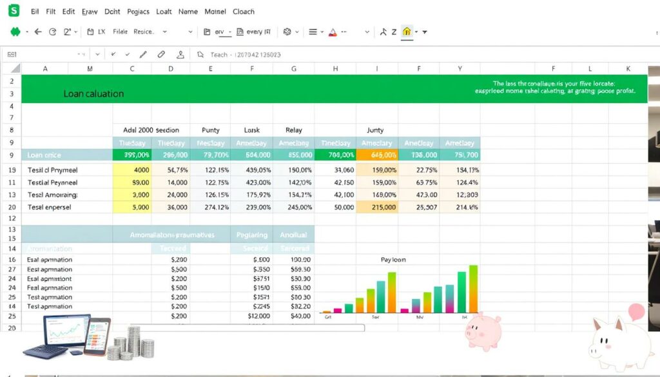Click the Z toolbar icon
Screen dimensions: 660x377
click(394, 32)
